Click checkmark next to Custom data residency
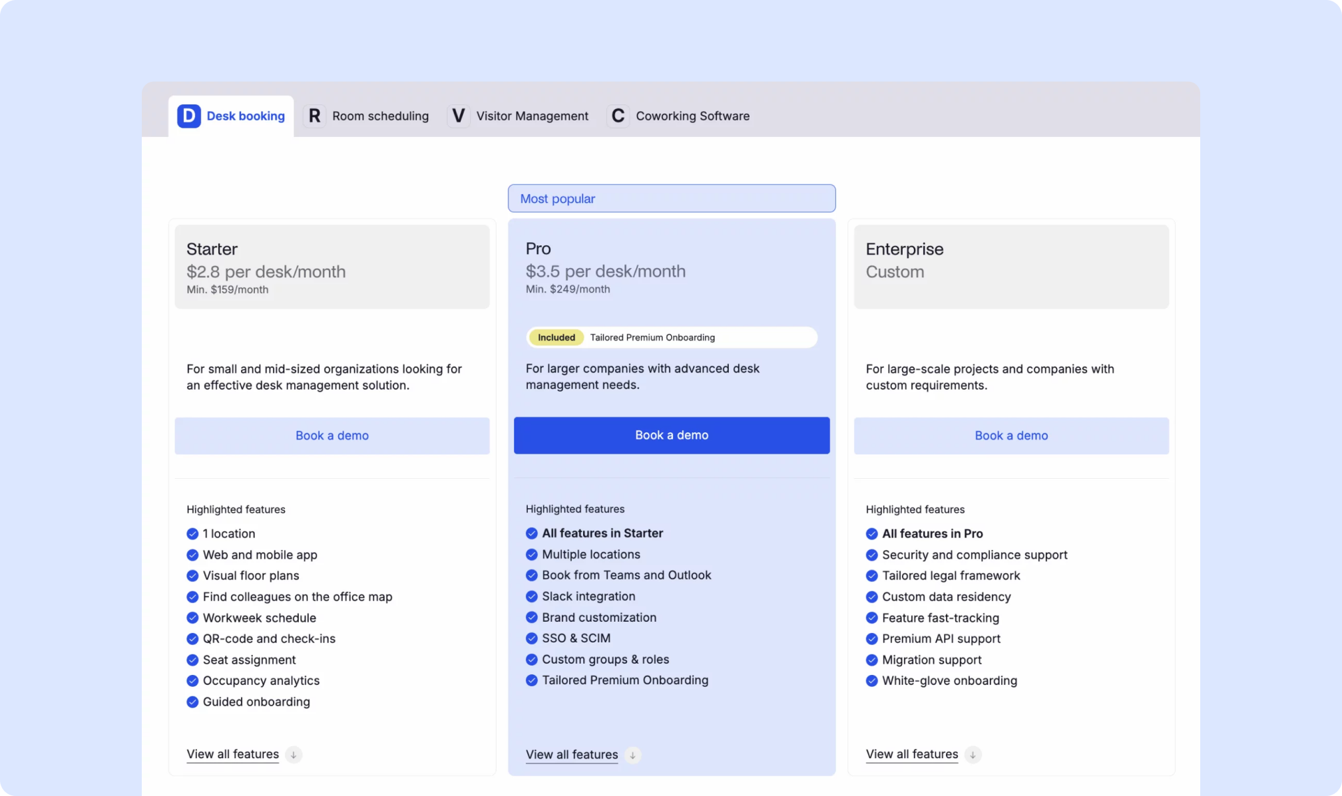The image size is (1342, 796). pyautogui.click(x=871, y=597)
